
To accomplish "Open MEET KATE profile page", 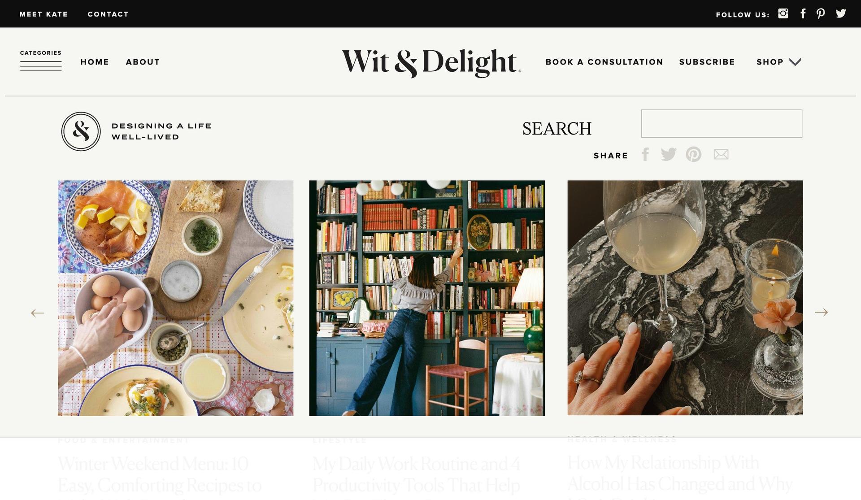I will (x=43, y=14).
